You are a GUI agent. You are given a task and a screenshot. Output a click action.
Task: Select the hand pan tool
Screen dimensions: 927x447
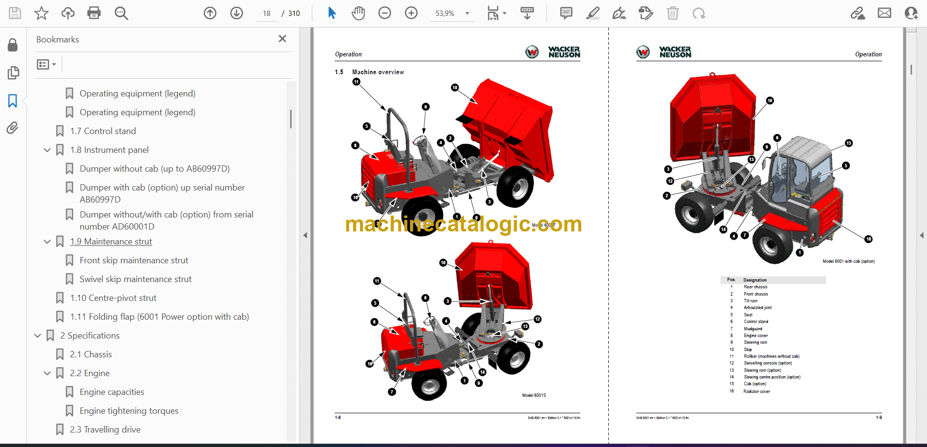(358, 13)
